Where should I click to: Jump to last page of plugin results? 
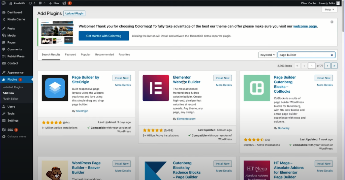click(335, 66)
